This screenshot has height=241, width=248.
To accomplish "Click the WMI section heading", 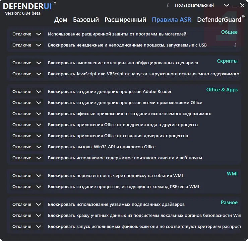I will (x=232, y=174).
